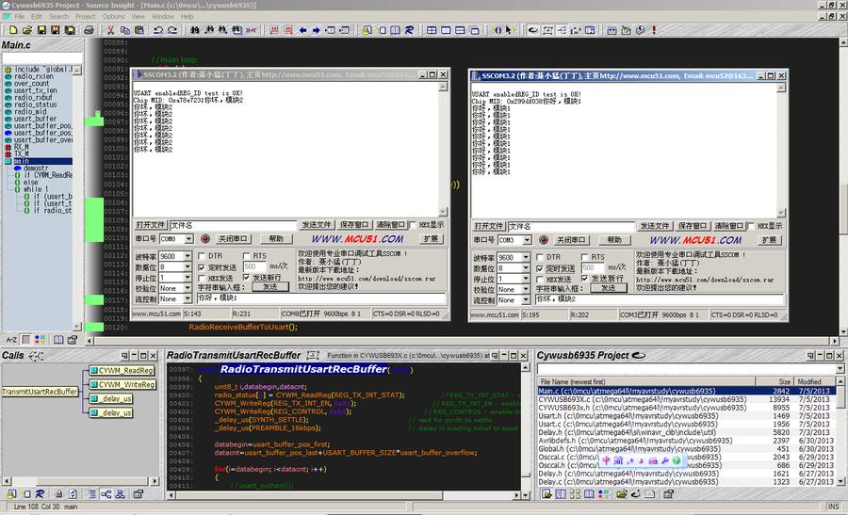848x515 pixels.
Task: Click 发送 button in COM3 SSCOM window
Action: (x=609, y=288)
